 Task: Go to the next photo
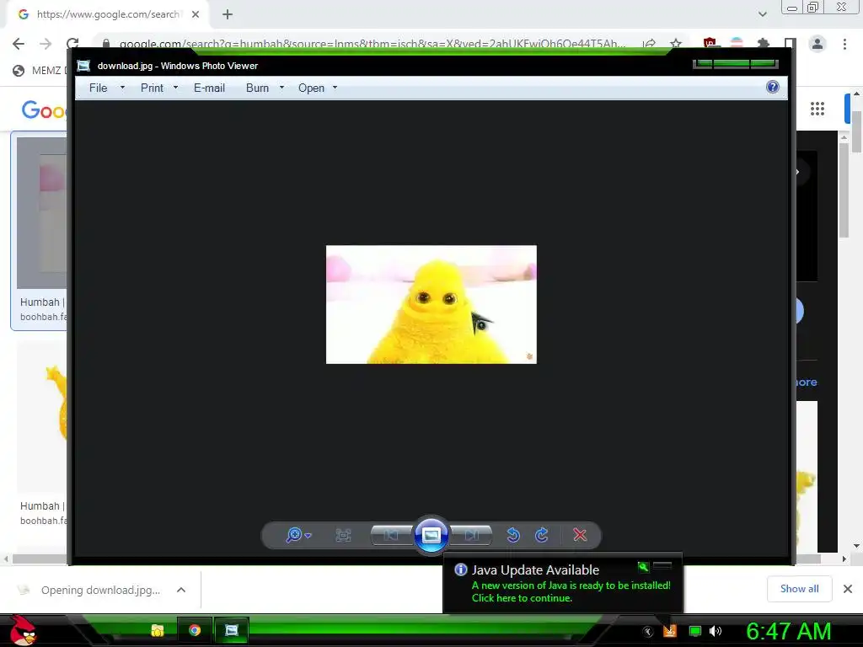pos(472,535)
